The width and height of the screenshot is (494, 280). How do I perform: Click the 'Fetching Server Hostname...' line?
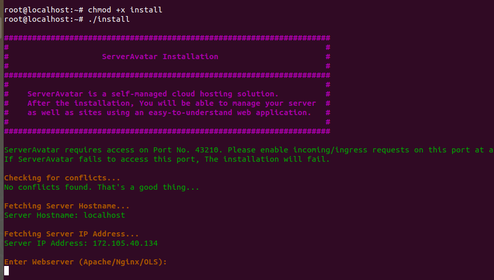click(x=67, y=206)
